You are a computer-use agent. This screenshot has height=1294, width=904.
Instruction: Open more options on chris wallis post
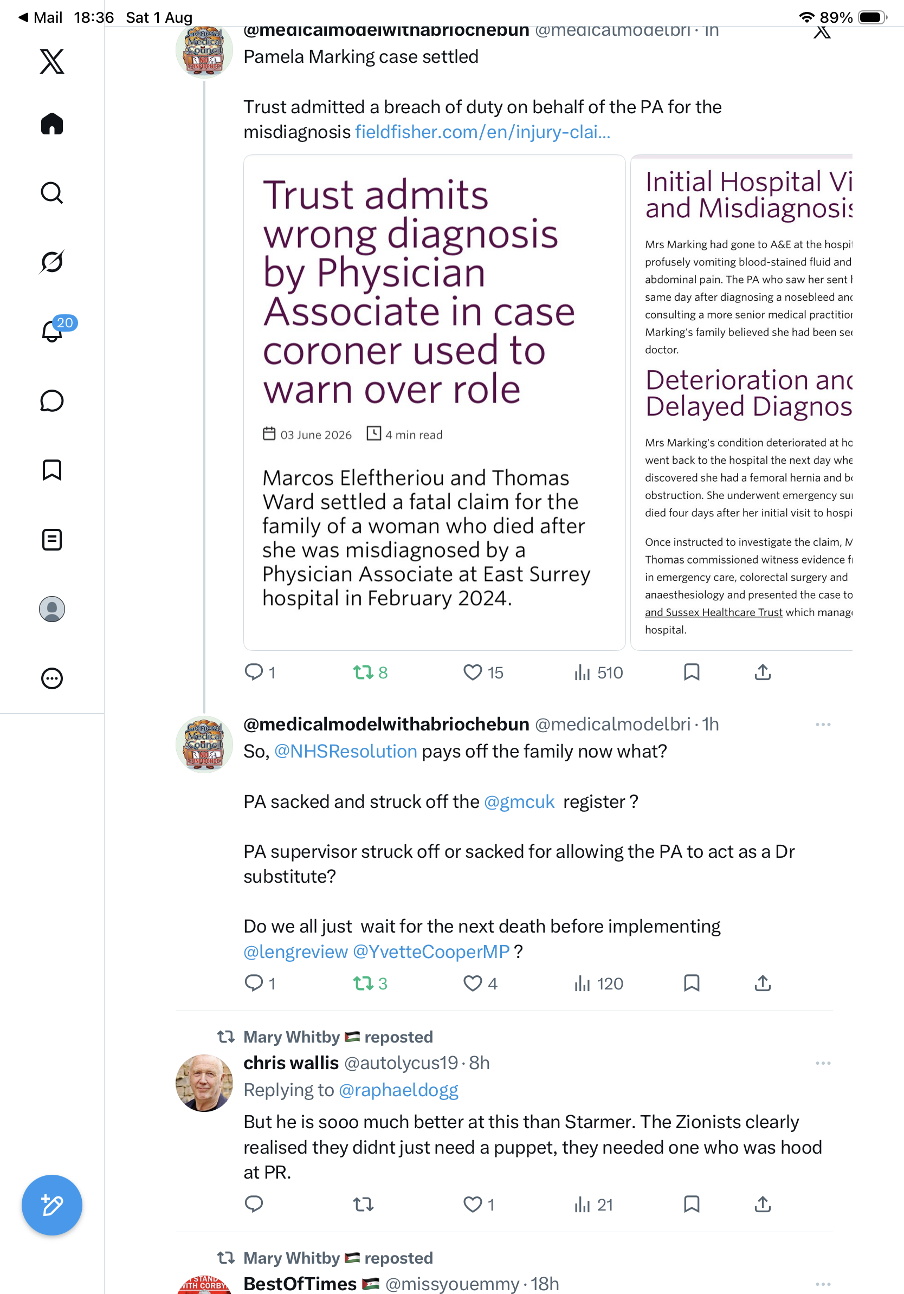coord(823,1063)
